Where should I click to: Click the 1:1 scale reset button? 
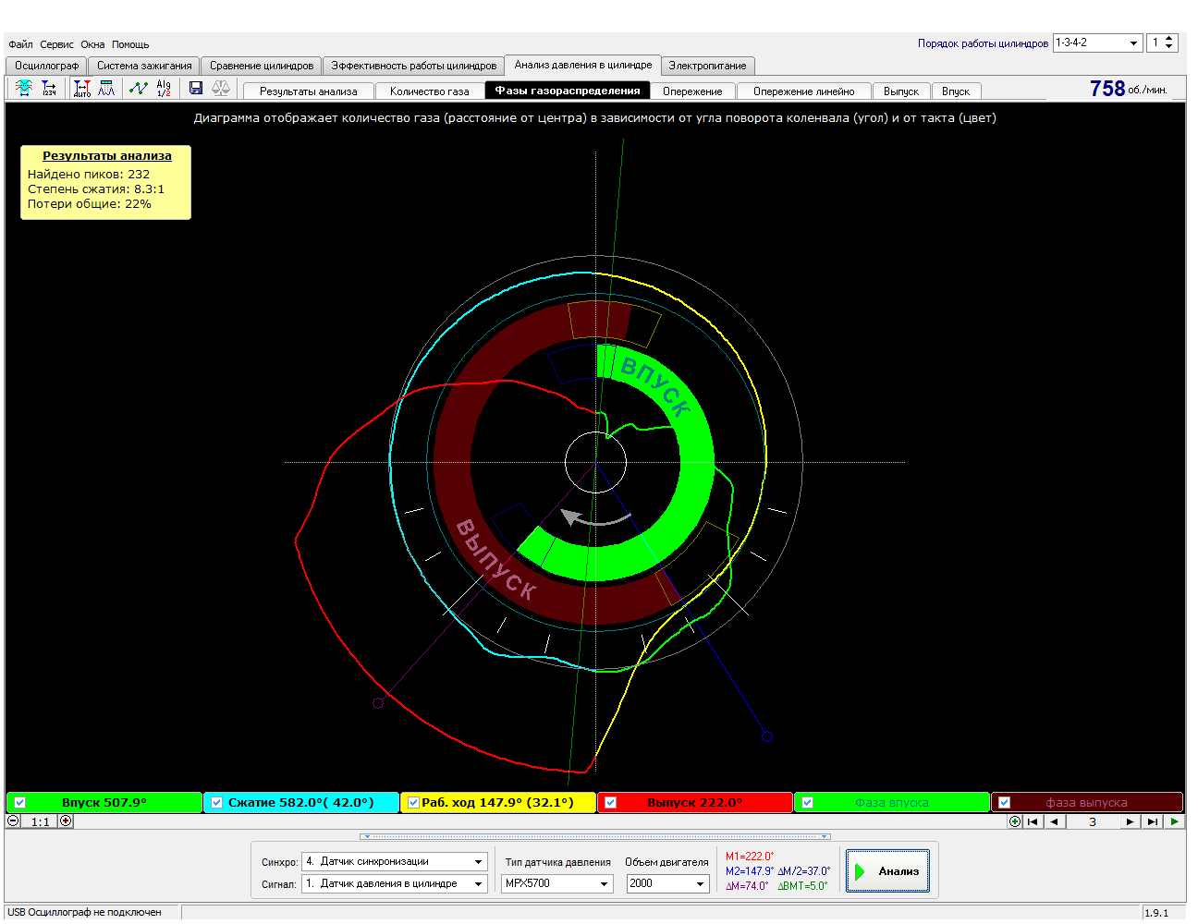[x=40, y=821]
